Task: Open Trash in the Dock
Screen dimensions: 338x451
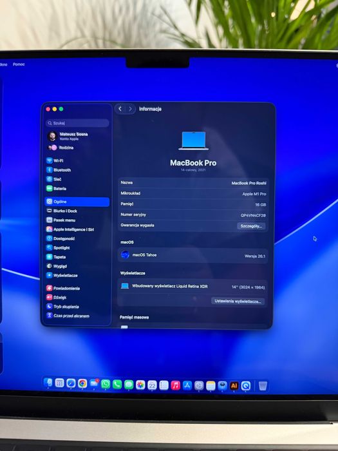Action: [x=263, y=386]
